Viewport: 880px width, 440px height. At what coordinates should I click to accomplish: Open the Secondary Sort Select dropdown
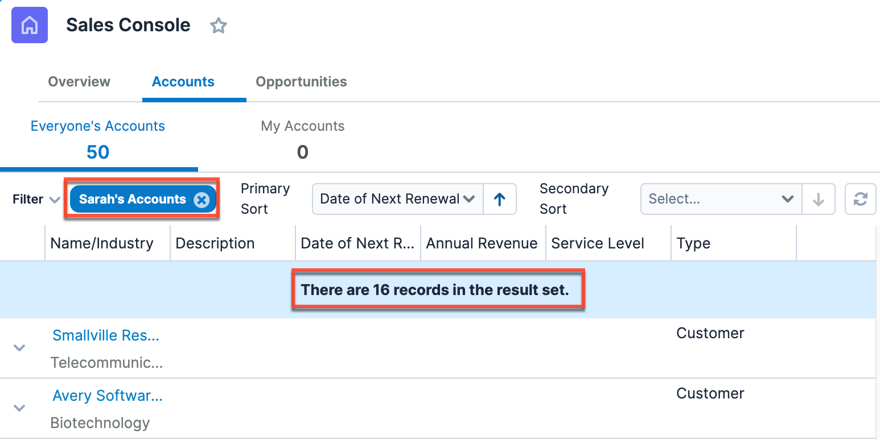tap(721, 200)
